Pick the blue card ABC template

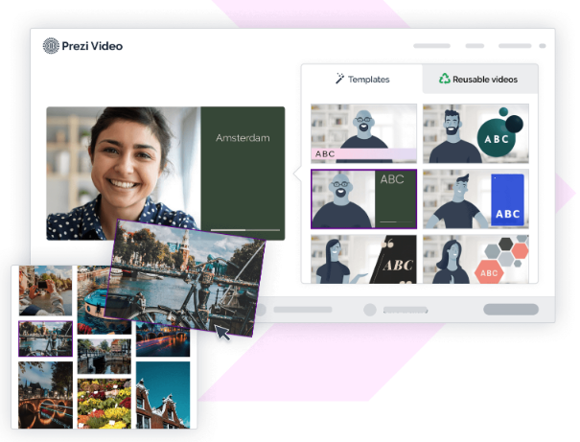[476, 199]
